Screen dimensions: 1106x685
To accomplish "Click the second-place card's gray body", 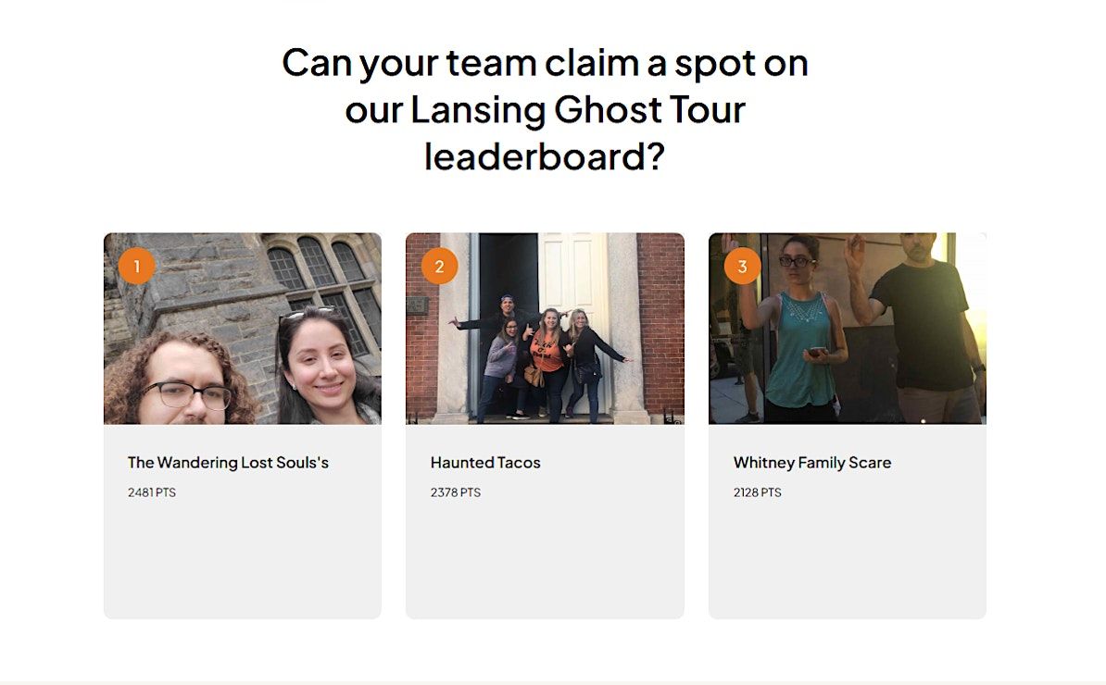I will (x=545, y=521).
